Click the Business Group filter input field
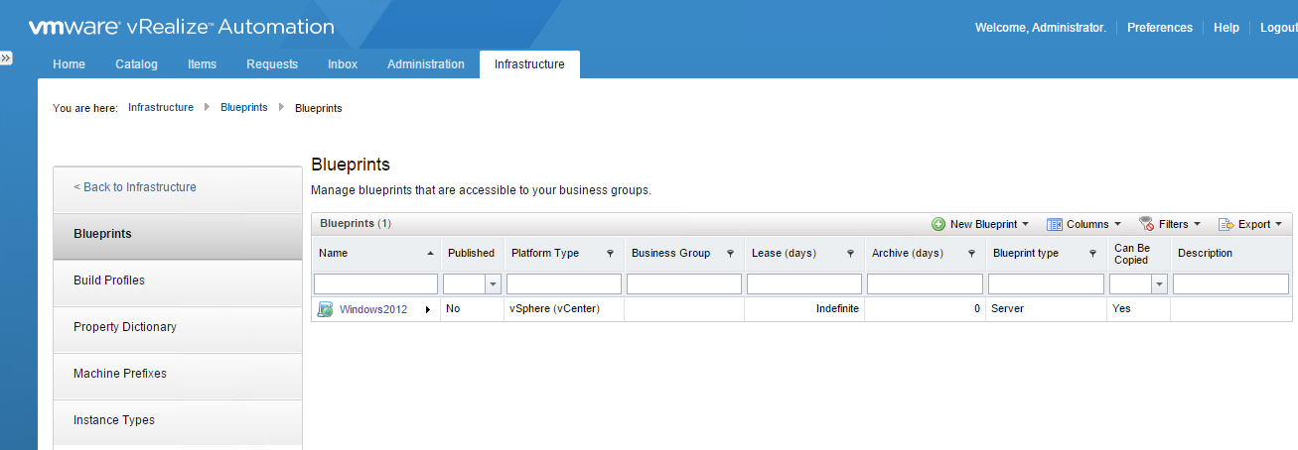1298x450 pixels. [x=684, y=284]
